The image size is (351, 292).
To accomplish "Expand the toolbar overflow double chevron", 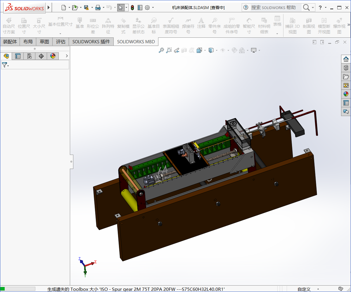I will pyautogui.click(x=348, y=25).
